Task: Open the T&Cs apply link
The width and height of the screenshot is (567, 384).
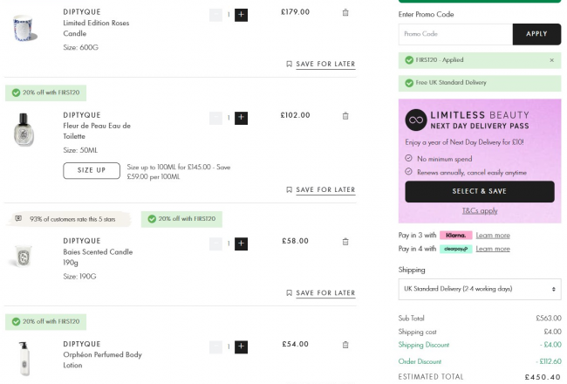Action: click(x=480, y=210)
